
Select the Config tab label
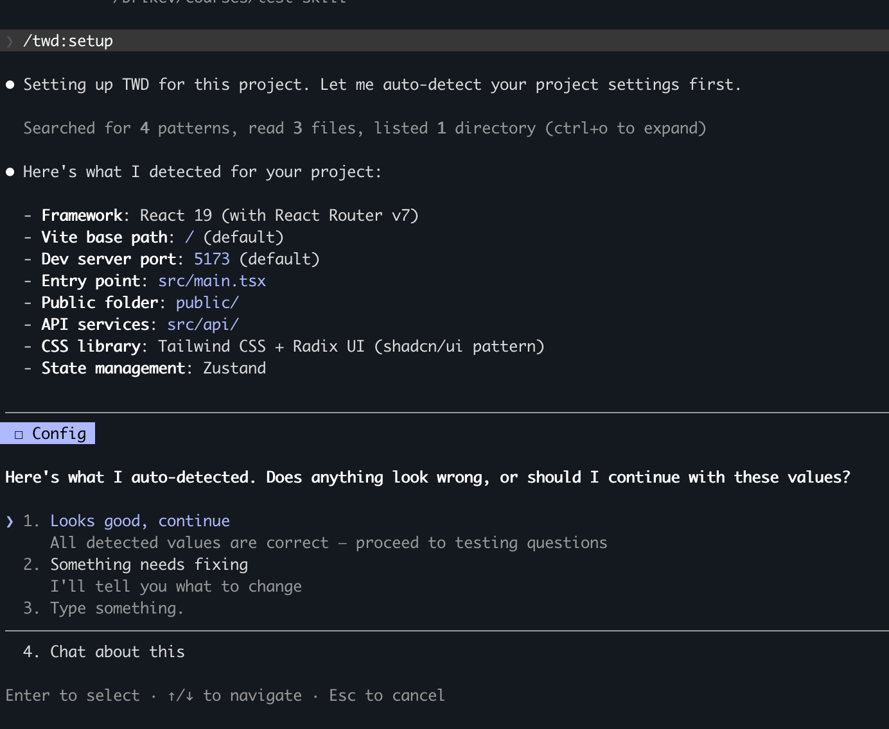tap(58, 434)
